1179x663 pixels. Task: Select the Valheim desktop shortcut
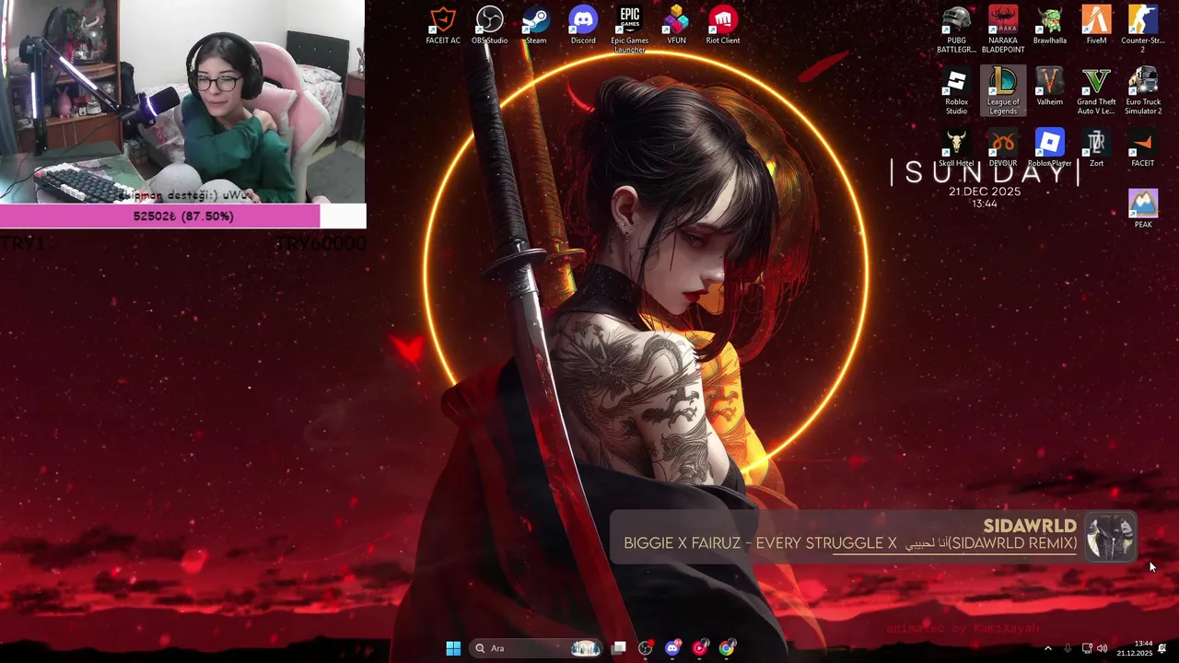tap(1050, 87)
